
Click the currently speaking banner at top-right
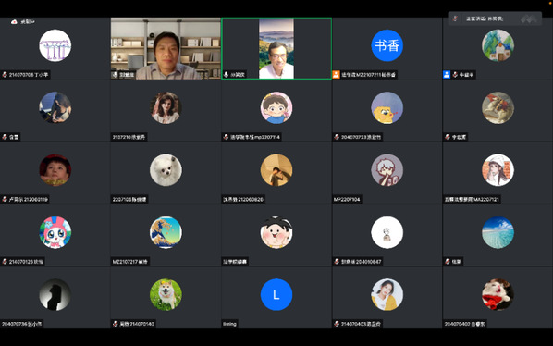[495, 19]
